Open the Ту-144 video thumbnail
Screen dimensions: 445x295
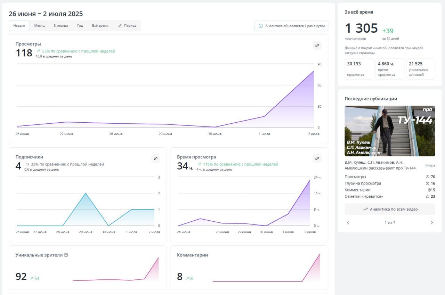pos(390,131)
